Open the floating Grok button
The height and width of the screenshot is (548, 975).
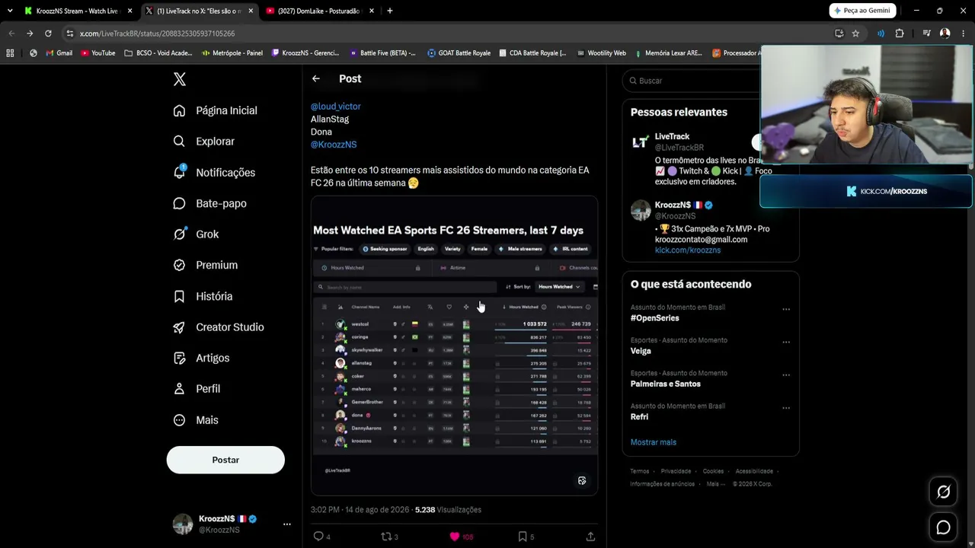943,492
